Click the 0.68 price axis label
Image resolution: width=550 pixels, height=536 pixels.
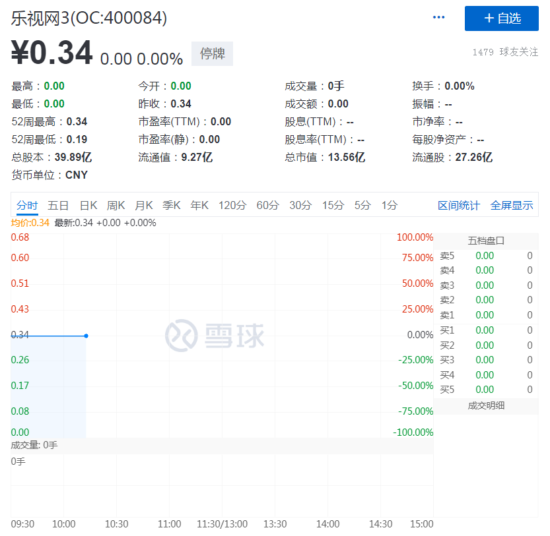point(20,237)
